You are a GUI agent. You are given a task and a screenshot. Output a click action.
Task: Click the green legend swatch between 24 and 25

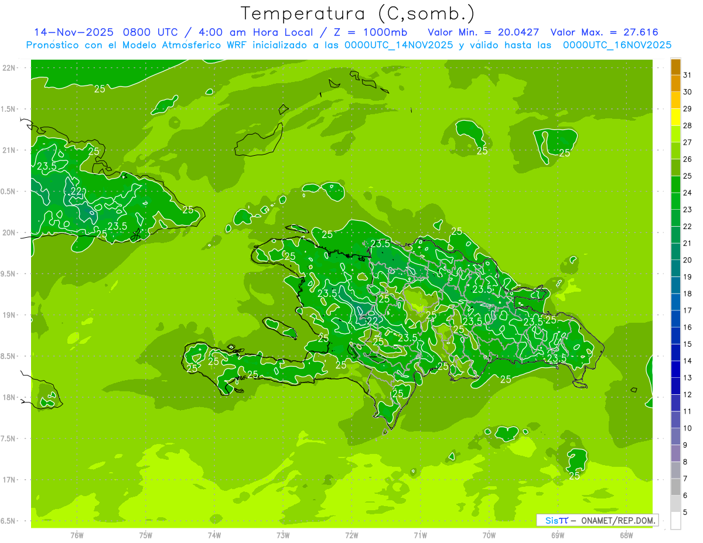tap(675, 185)
